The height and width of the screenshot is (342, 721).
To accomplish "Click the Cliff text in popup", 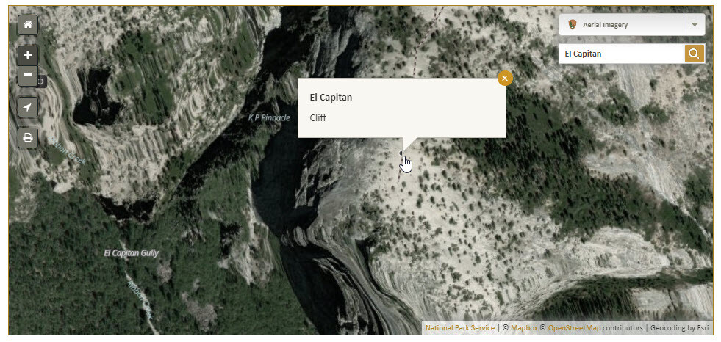I will [318, 118].
